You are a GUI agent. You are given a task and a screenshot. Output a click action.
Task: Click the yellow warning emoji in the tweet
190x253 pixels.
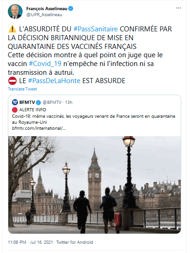coord(12,29)
